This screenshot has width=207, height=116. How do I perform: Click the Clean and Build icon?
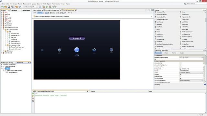[43, 7]
